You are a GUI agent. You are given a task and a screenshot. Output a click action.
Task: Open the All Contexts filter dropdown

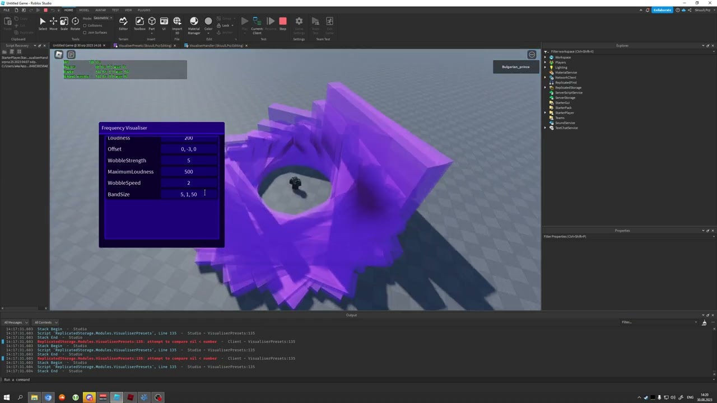point(45,322)
